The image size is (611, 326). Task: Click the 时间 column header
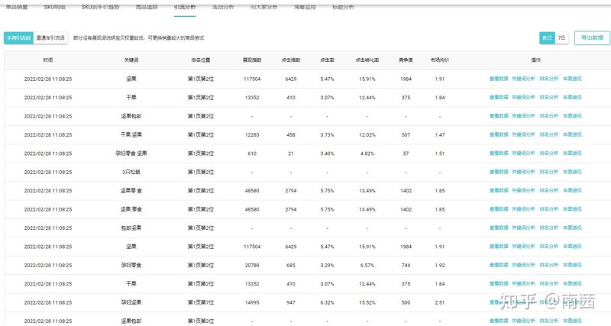(48, 60)
